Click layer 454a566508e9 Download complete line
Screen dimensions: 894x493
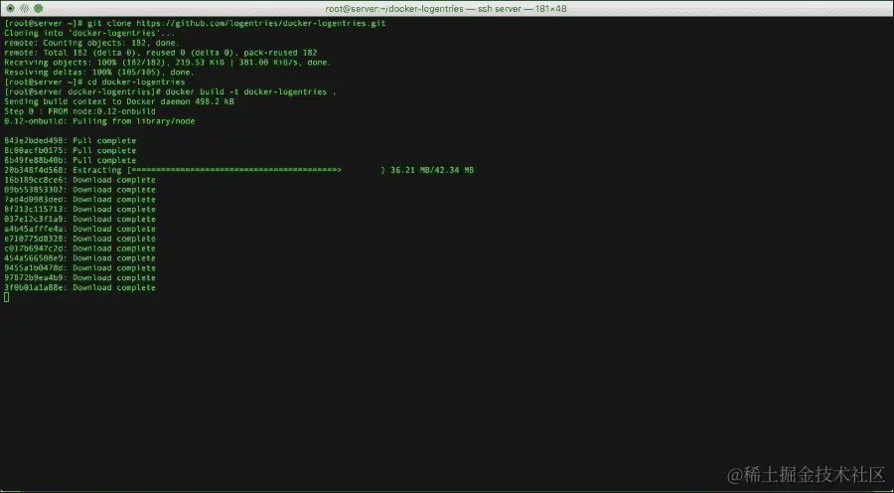(79, 257)
